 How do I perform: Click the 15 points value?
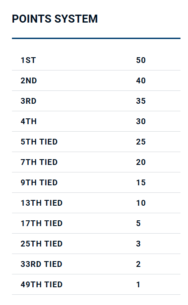pos(141,183)
